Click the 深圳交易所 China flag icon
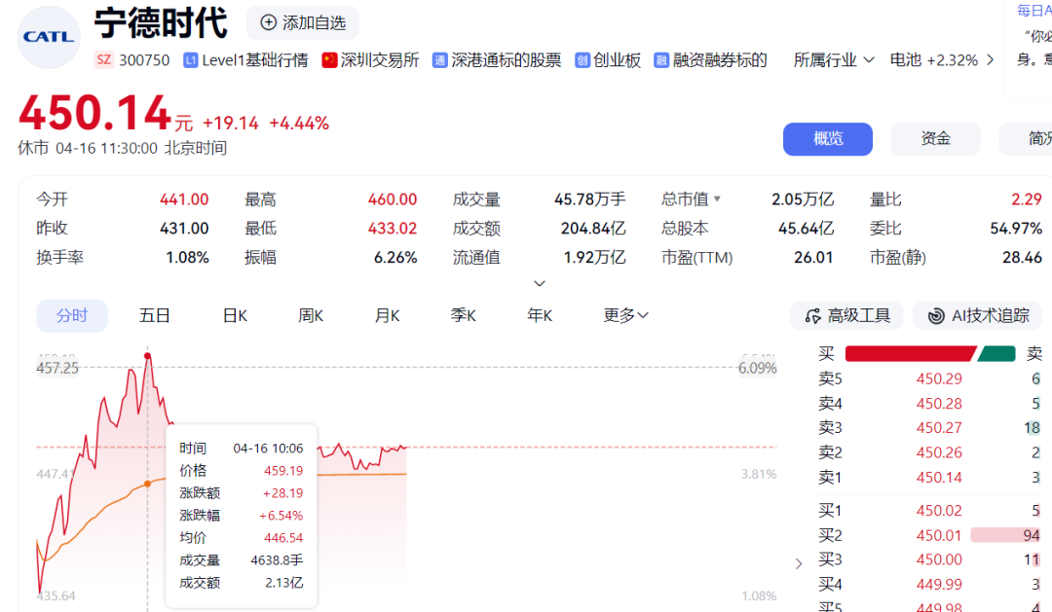Screen dimensions: 1052x612 [x=329, y=60]
